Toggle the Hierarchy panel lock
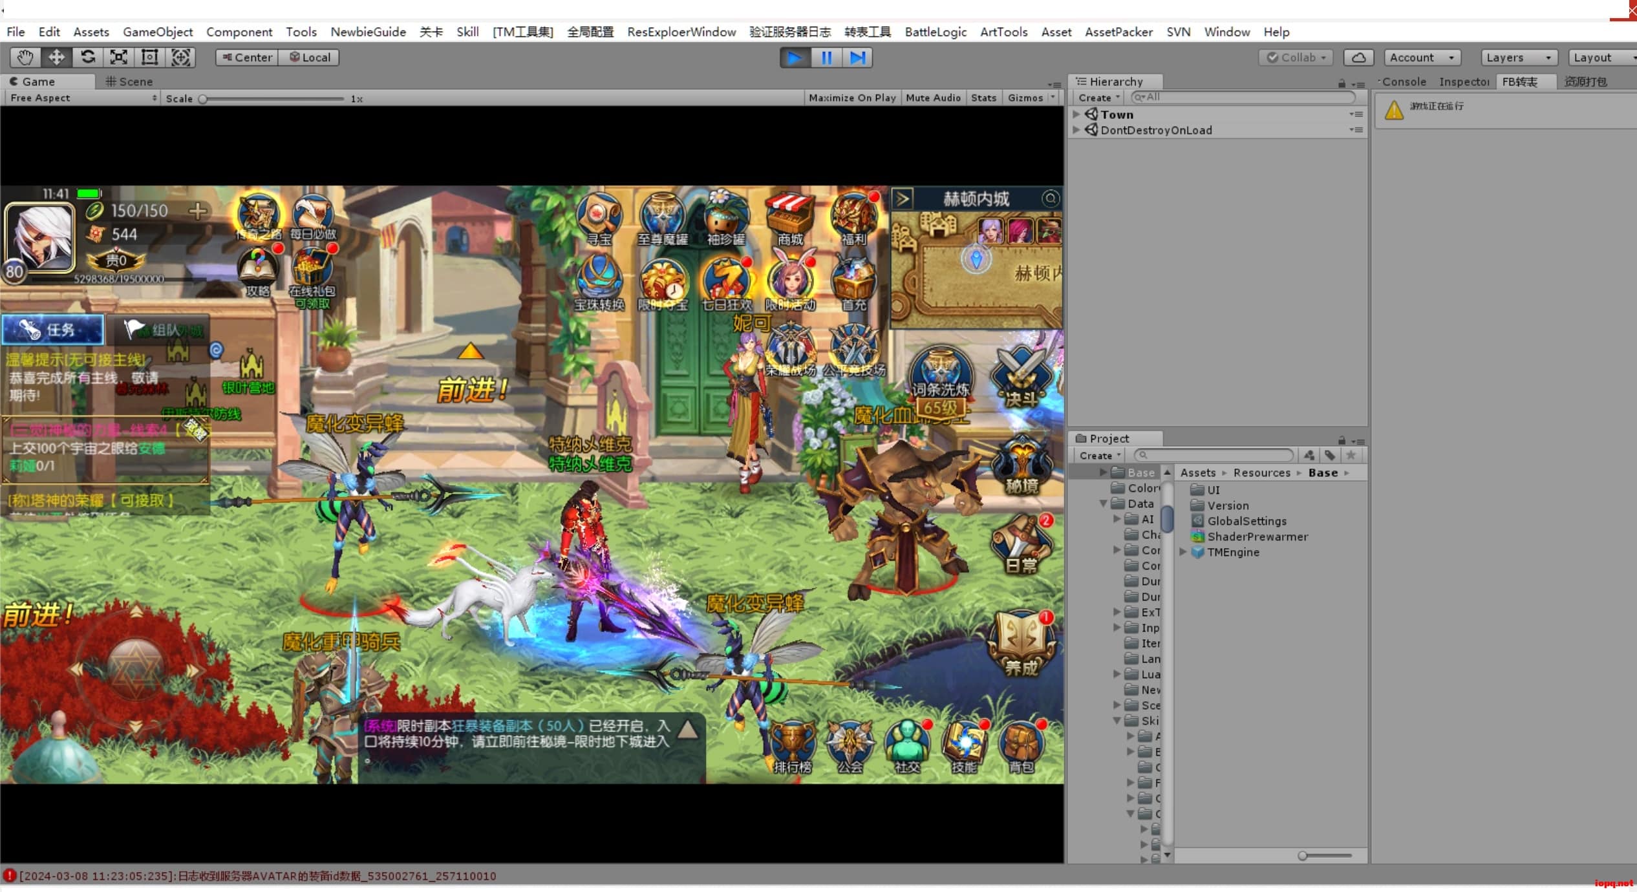Image resolution: width=1637 pixels, height=892 pixels. pyautogui.click(x=1342, y=83)
